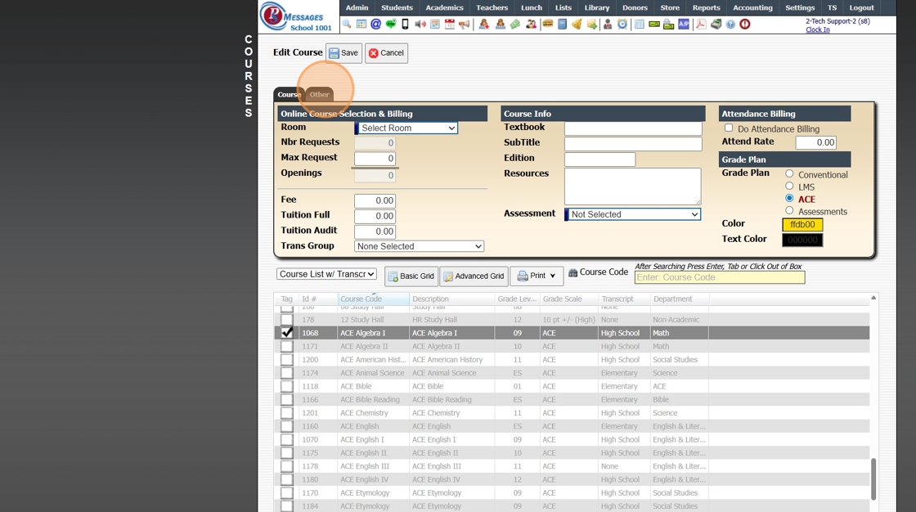Click the green ticket icon
Screen dimensions: 916x512
[515, 24]
